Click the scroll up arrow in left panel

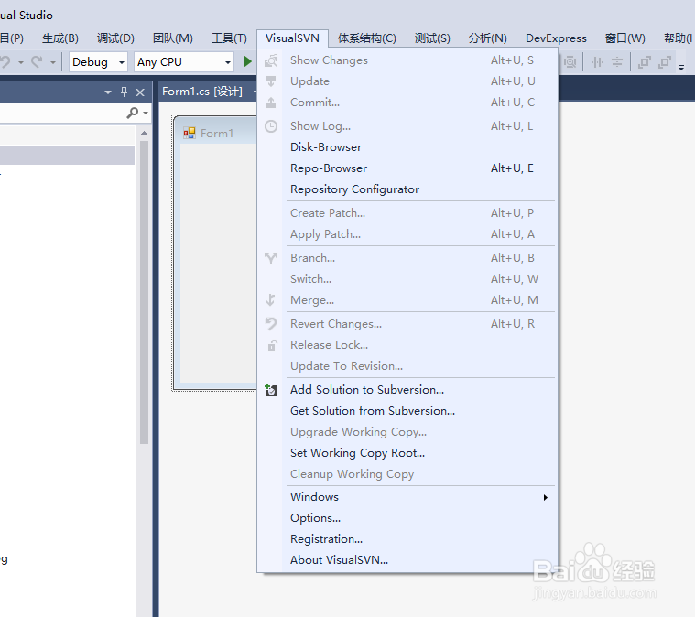[x=144, y=133]
